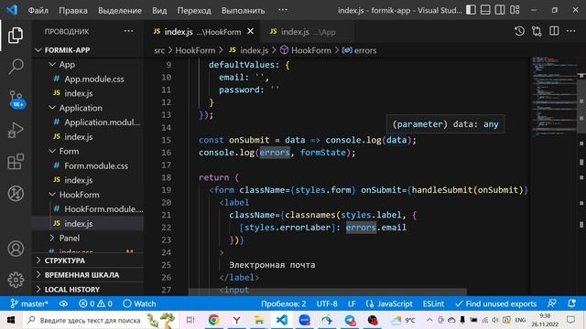Screen dimensions: 586x329
Task: Open Source Control view with 1K+ badge
Action: (x=16, y=100)
